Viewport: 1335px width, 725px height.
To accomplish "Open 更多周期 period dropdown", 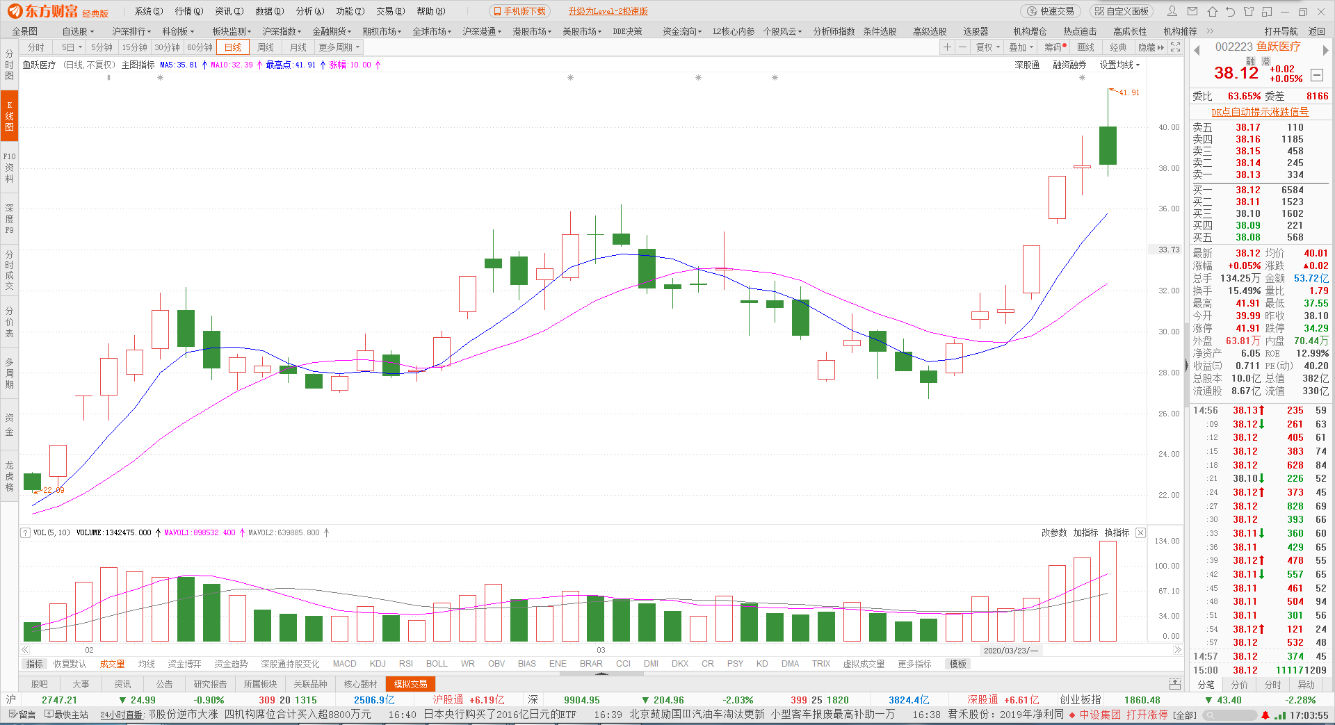I will [339, 47].
